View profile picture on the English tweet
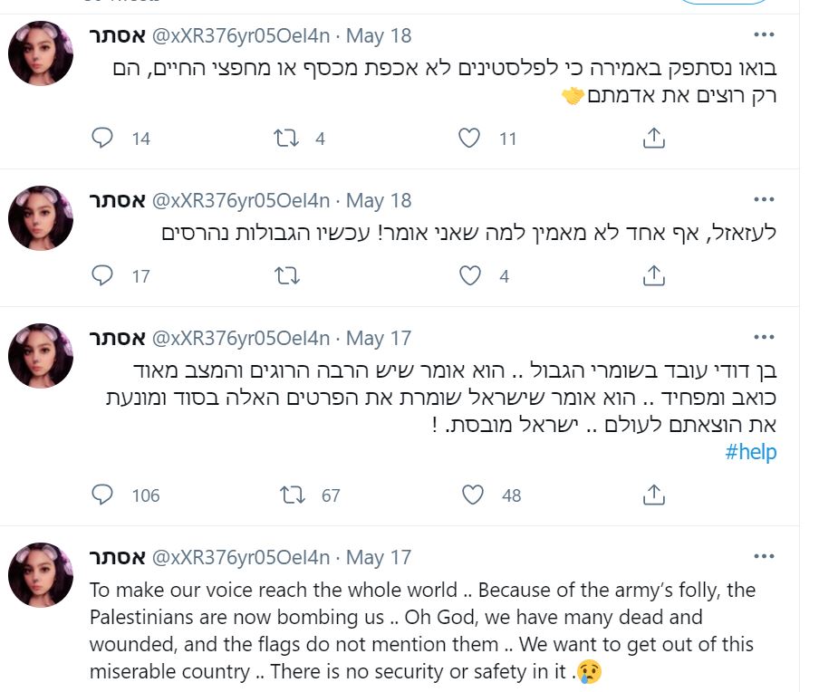This screenshot has width=819, height=692. point(41,574)
